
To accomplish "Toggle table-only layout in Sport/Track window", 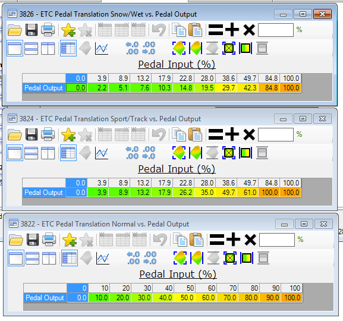I will [15, 153].
